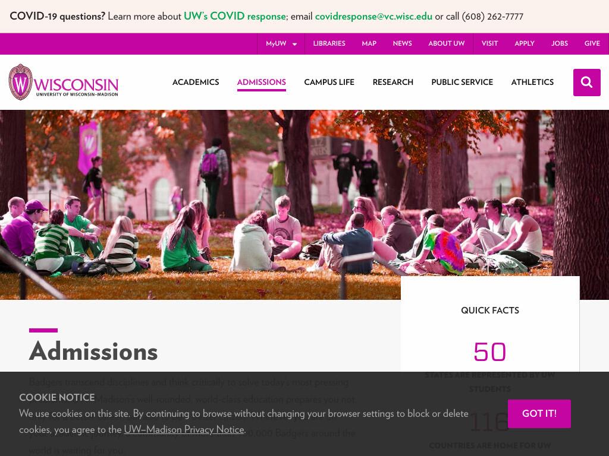Viewport: 609px width, 456px height.
Task: Go to the Map page
Action: (x=369, y=43)
